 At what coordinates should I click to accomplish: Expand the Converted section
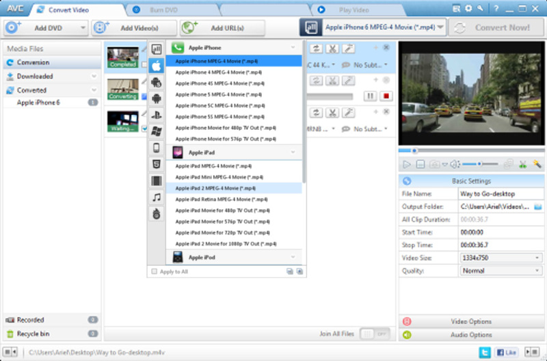pyautogui.click(x=94, y=90)
